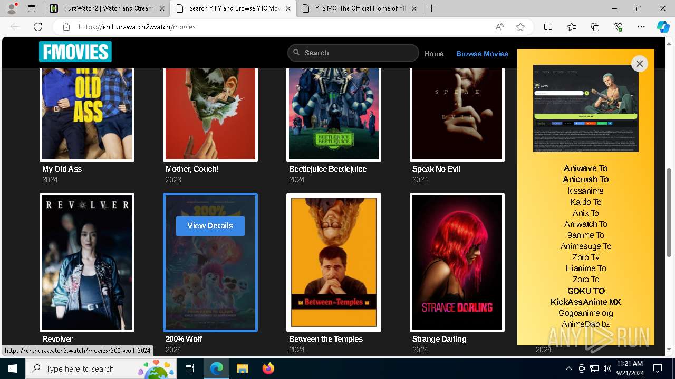Close the HuraWatch2 tab
675x379 pixels.
click(x=162, y=8)
